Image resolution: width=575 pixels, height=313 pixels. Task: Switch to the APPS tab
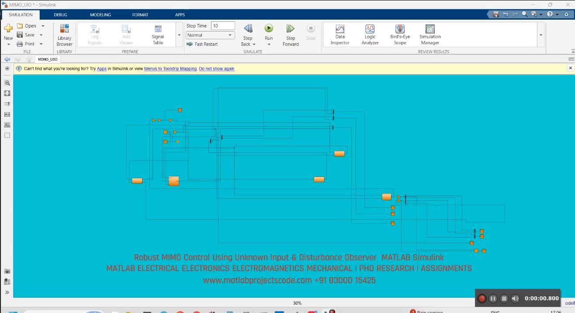click(x=180, y=14)
